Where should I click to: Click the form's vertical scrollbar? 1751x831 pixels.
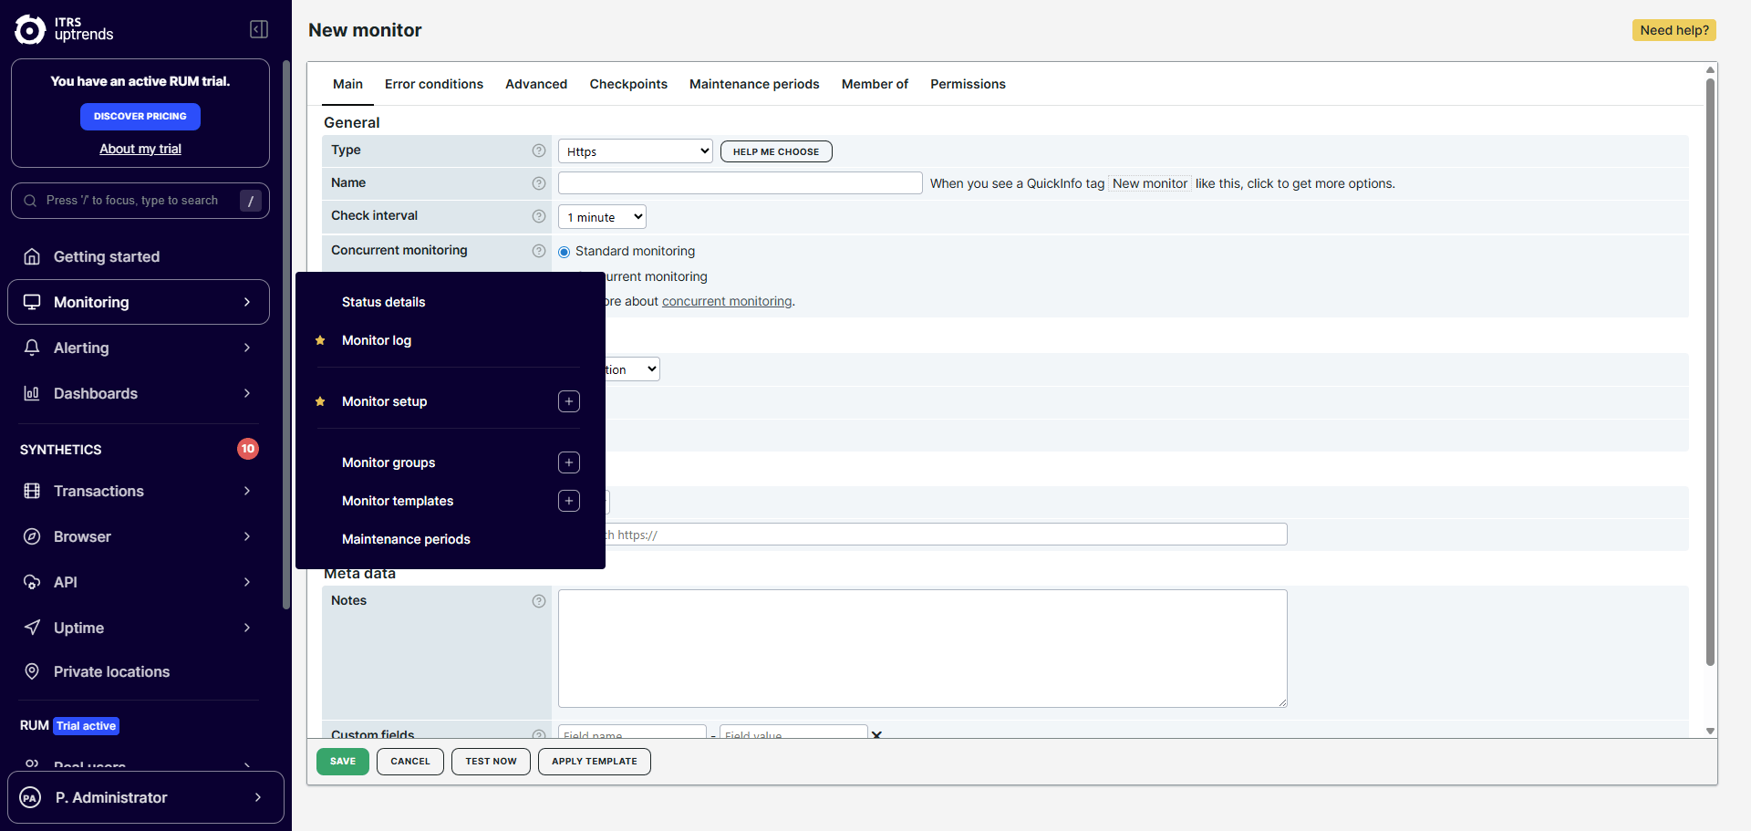point(1711,372)
